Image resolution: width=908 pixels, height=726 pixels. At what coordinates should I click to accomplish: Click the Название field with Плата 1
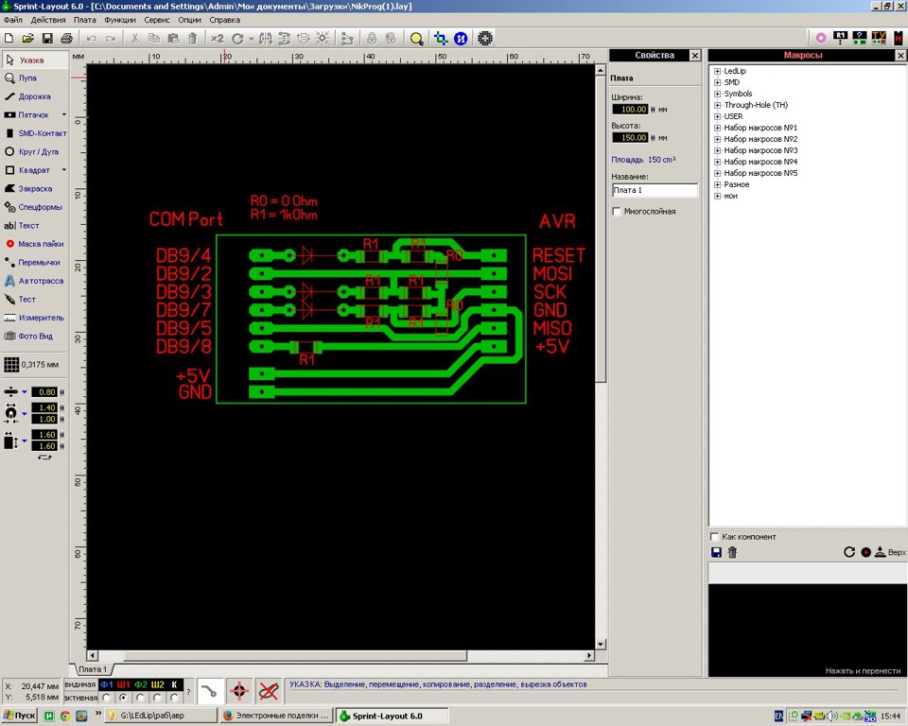[655, 190]
